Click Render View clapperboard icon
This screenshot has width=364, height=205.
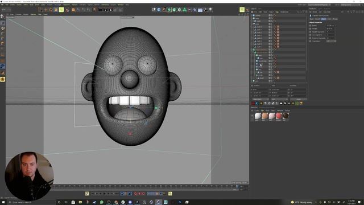(x=100, y=10)
